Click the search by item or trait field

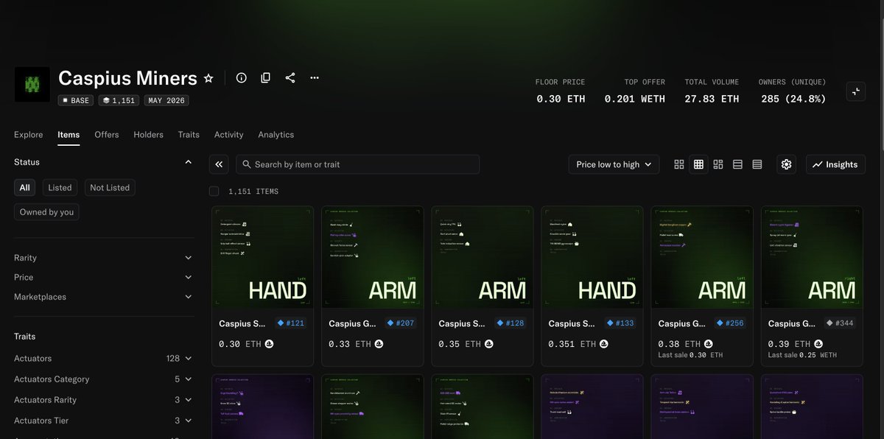[357, 164]
